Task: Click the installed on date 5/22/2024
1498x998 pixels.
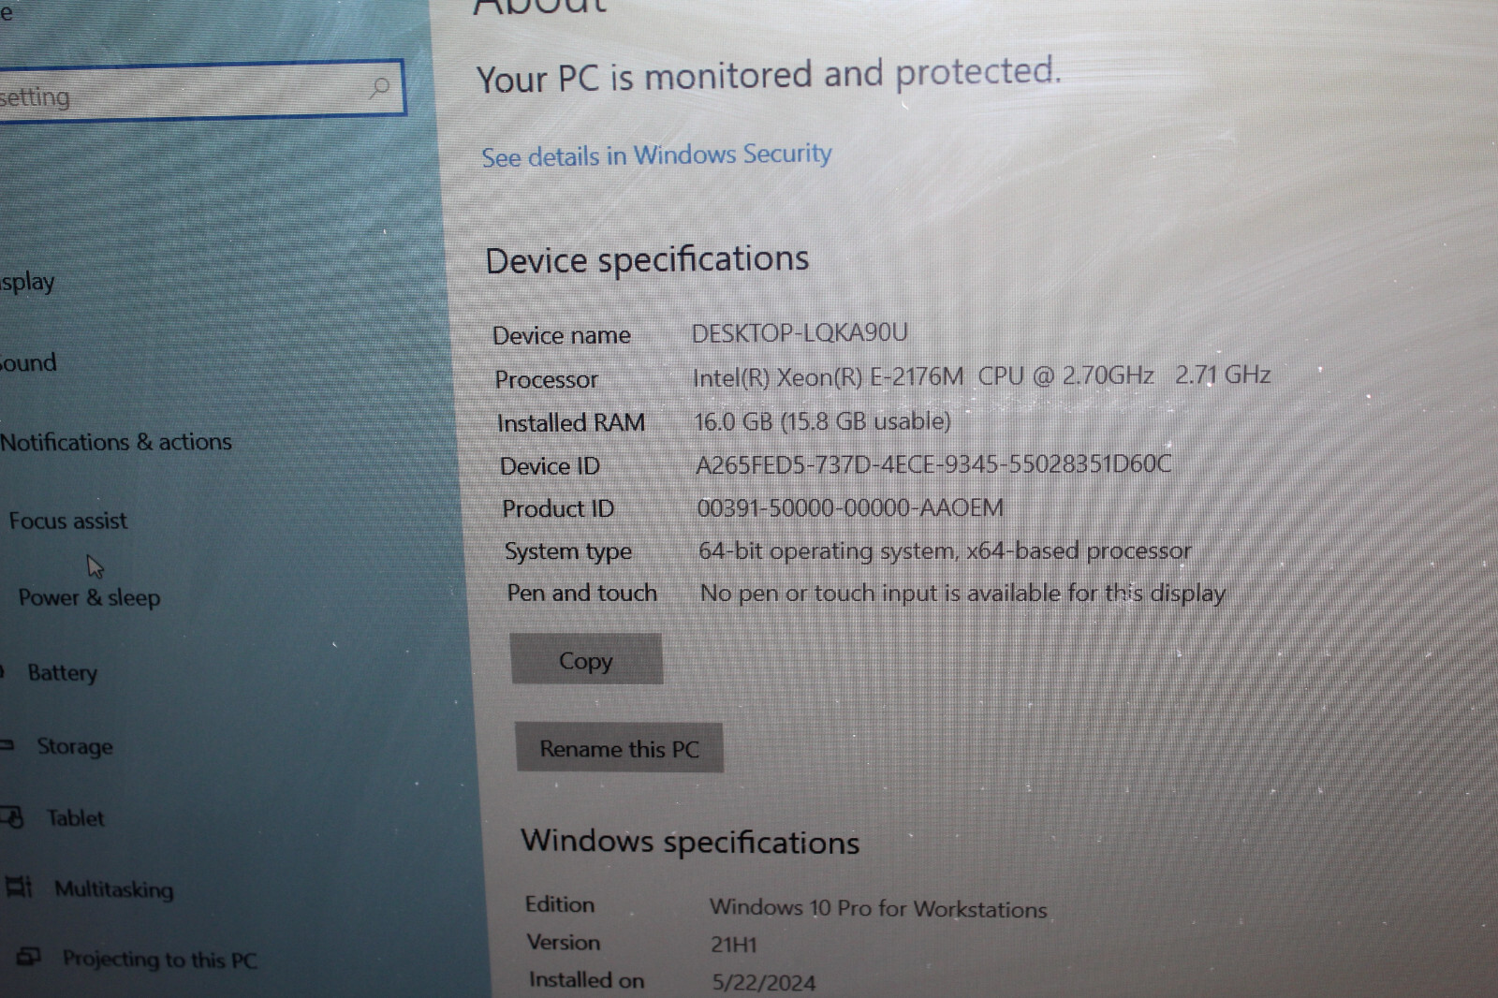Action: point(764,982)
